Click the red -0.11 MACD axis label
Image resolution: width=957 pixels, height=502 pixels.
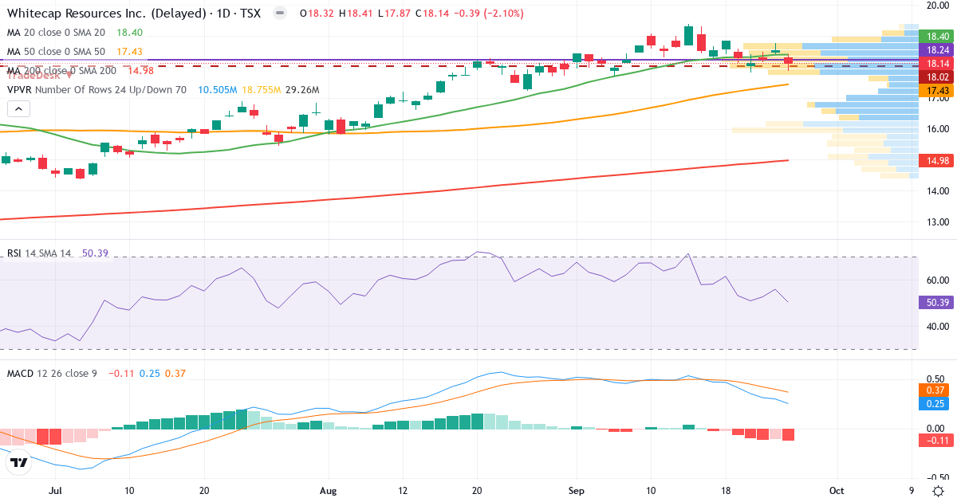pyautogui.click(x=935, y=440)
